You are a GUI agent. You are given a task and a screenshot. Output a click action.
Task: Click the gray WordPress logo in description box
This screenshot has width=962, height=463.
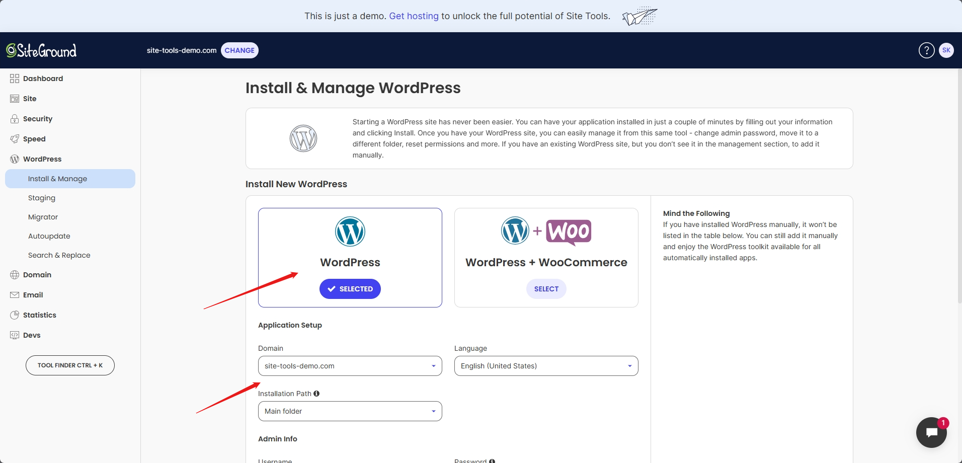pos(303,138)
